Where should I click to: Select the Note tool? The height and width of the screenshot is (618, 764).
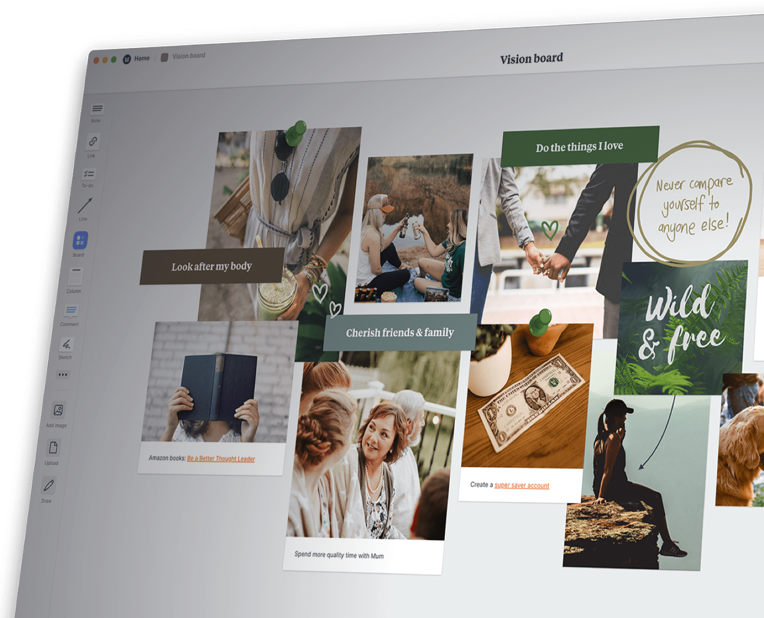pos(96,110)
